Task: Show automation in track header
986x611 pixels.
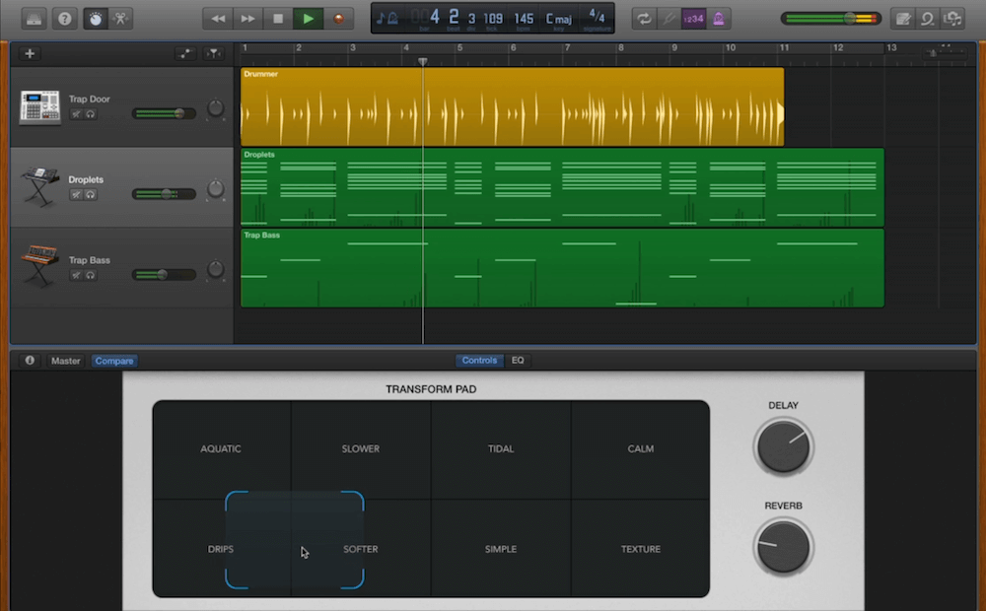Action: point(185,53)
